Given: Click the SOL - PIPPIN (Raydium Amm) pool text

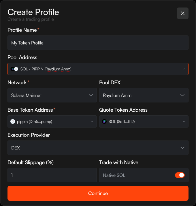Looking at the screenshot, I should [46, 69].
